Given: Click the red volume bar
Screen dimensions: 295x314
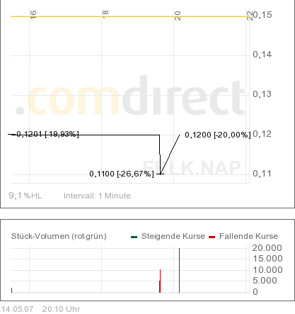Looking at the screenshot, I should tap(161, 281).
